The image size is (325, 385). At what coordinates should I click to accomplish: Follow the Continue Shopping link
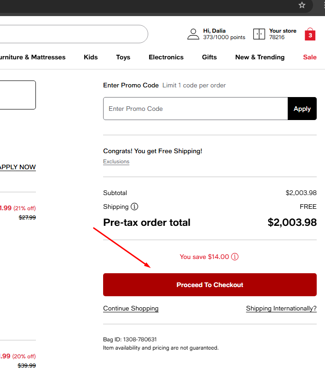click(131, 308)
